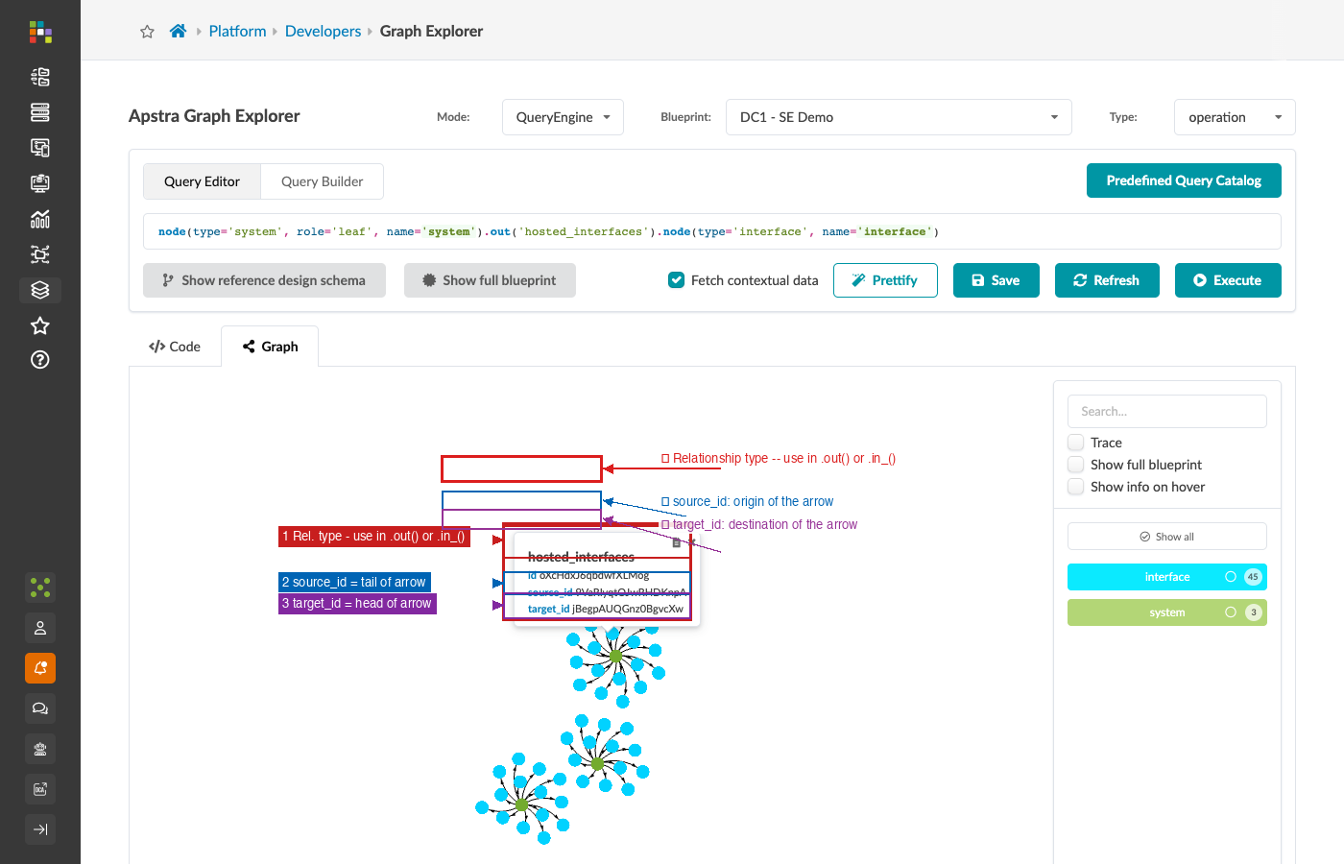The height and width of the screenshot is (864, 1344).
Task: Open the help question mark icon
Action: 40,360
